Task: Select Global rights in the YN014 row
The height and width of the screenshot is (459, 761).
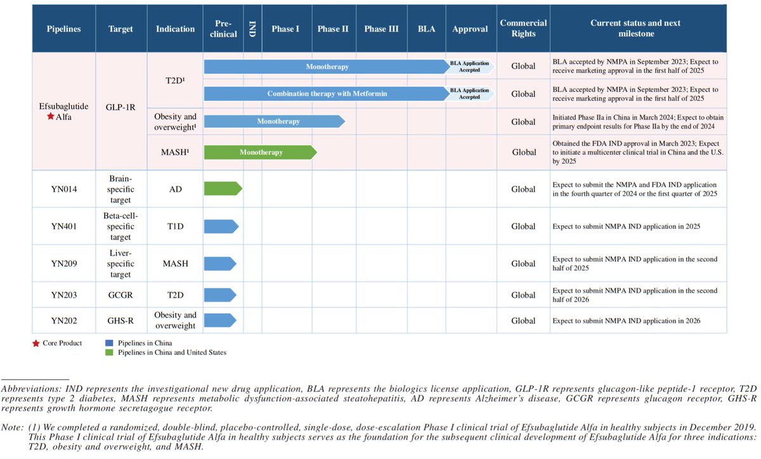Action: [523, 189]
